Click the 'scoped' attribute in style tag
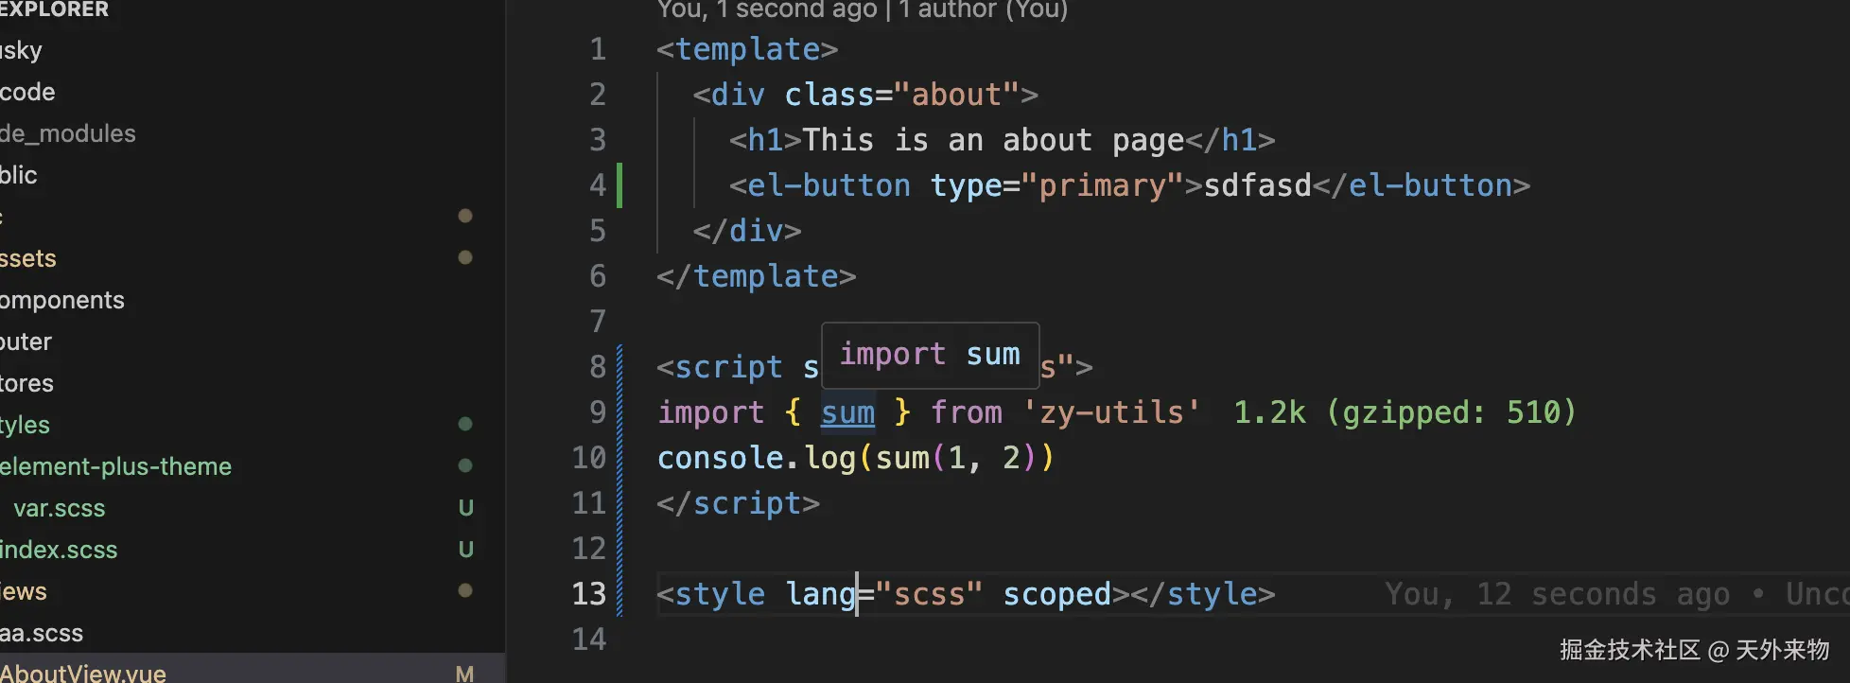This screenshot has height=683, width=1850. pos(1057,594)
